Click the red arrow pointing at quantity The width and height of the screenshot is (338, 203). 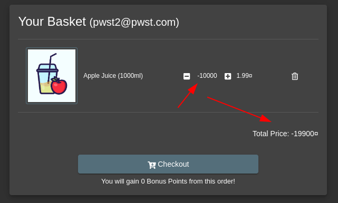coord(188,96)
